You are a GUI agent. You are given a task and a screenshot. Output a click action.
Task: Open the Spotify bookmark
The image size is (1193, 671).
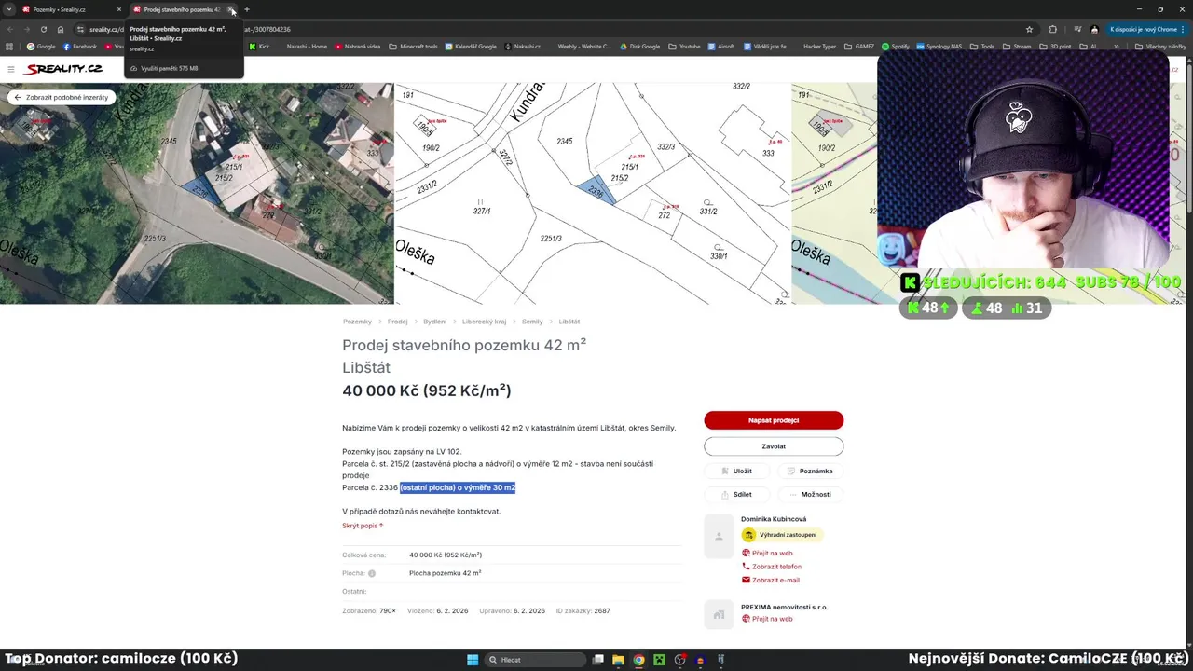click(895, 47)
